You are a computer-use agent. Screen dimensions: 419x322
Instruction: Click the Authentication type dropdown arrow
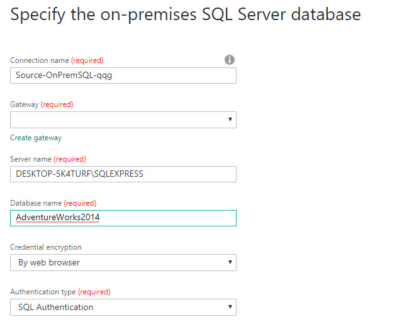coord(230,307)
